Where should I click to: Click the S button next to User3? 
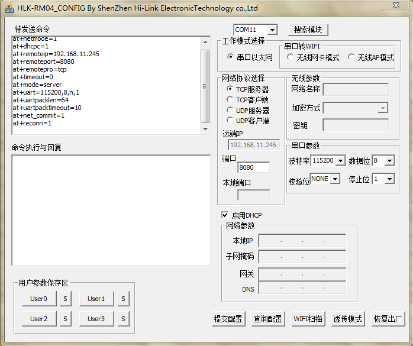[x=123, y=319]
